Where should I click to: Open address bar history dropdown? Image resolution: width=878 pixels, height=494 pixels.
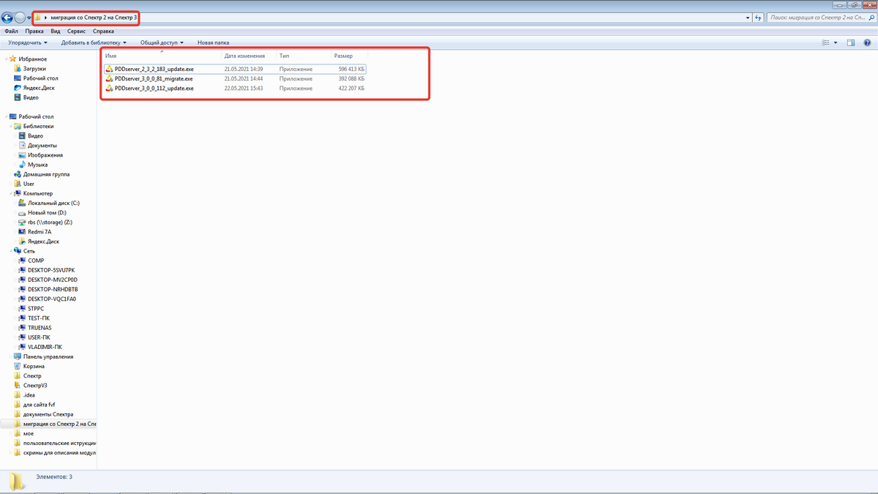747,17
